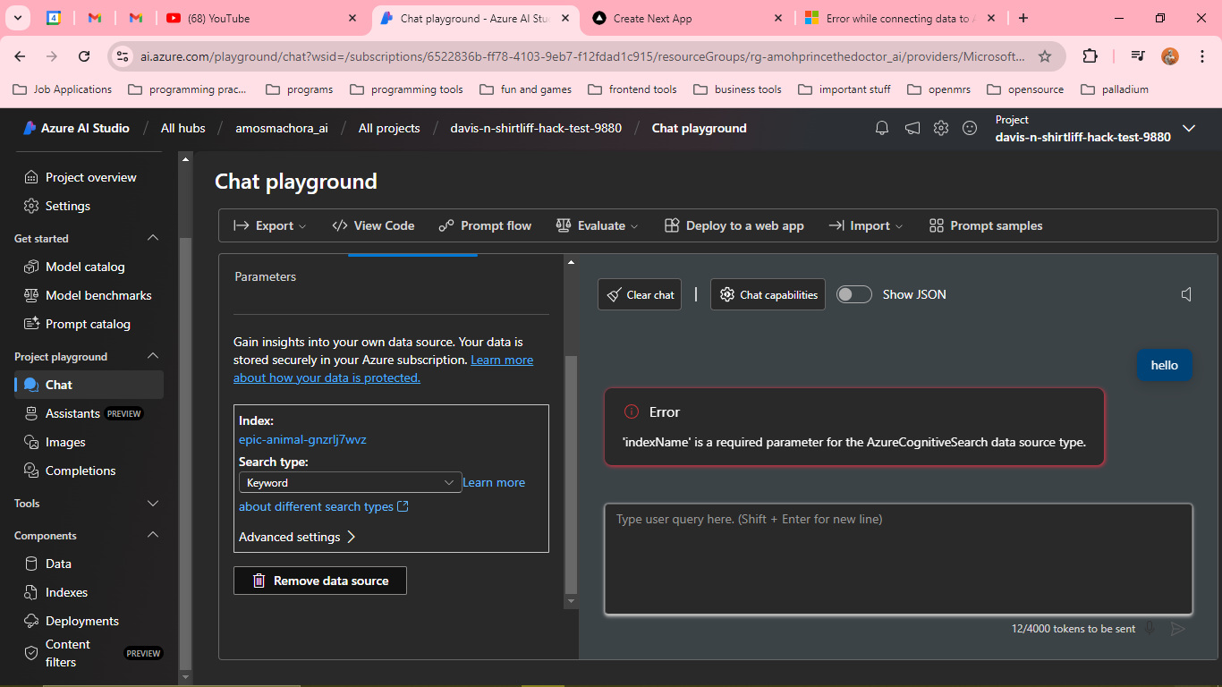The image size is (1222, 687).
Task: Open Model catalog
Action: point(89,267)
